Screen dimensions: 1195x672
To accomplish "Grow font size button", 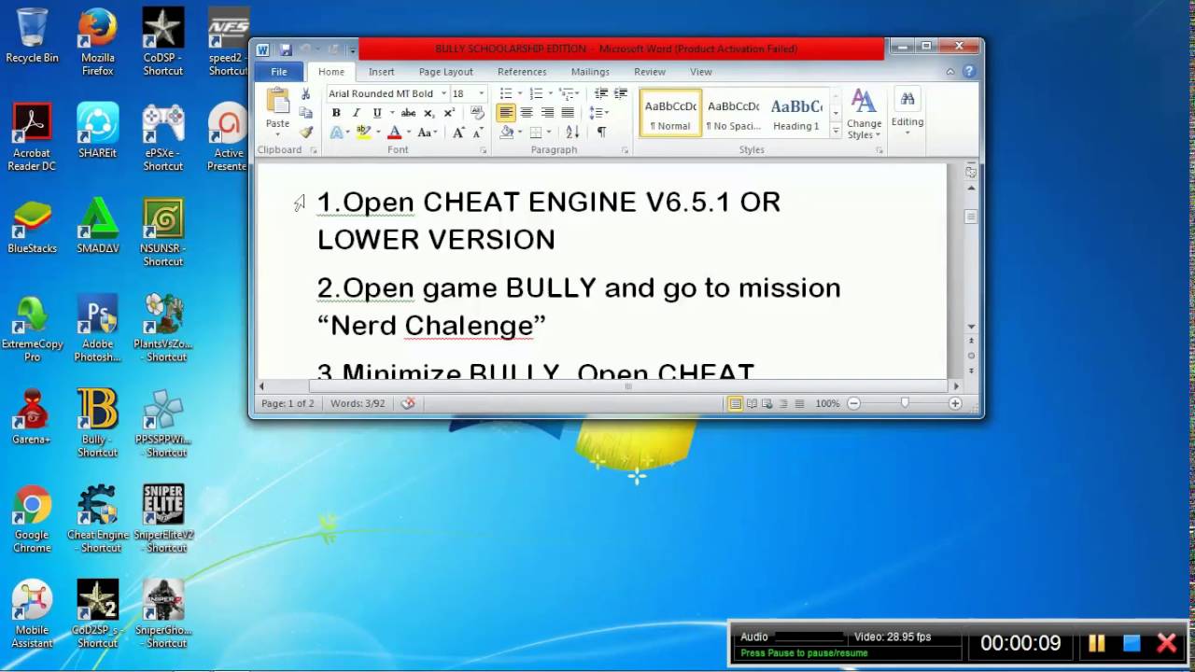I will tap(458, 133).
